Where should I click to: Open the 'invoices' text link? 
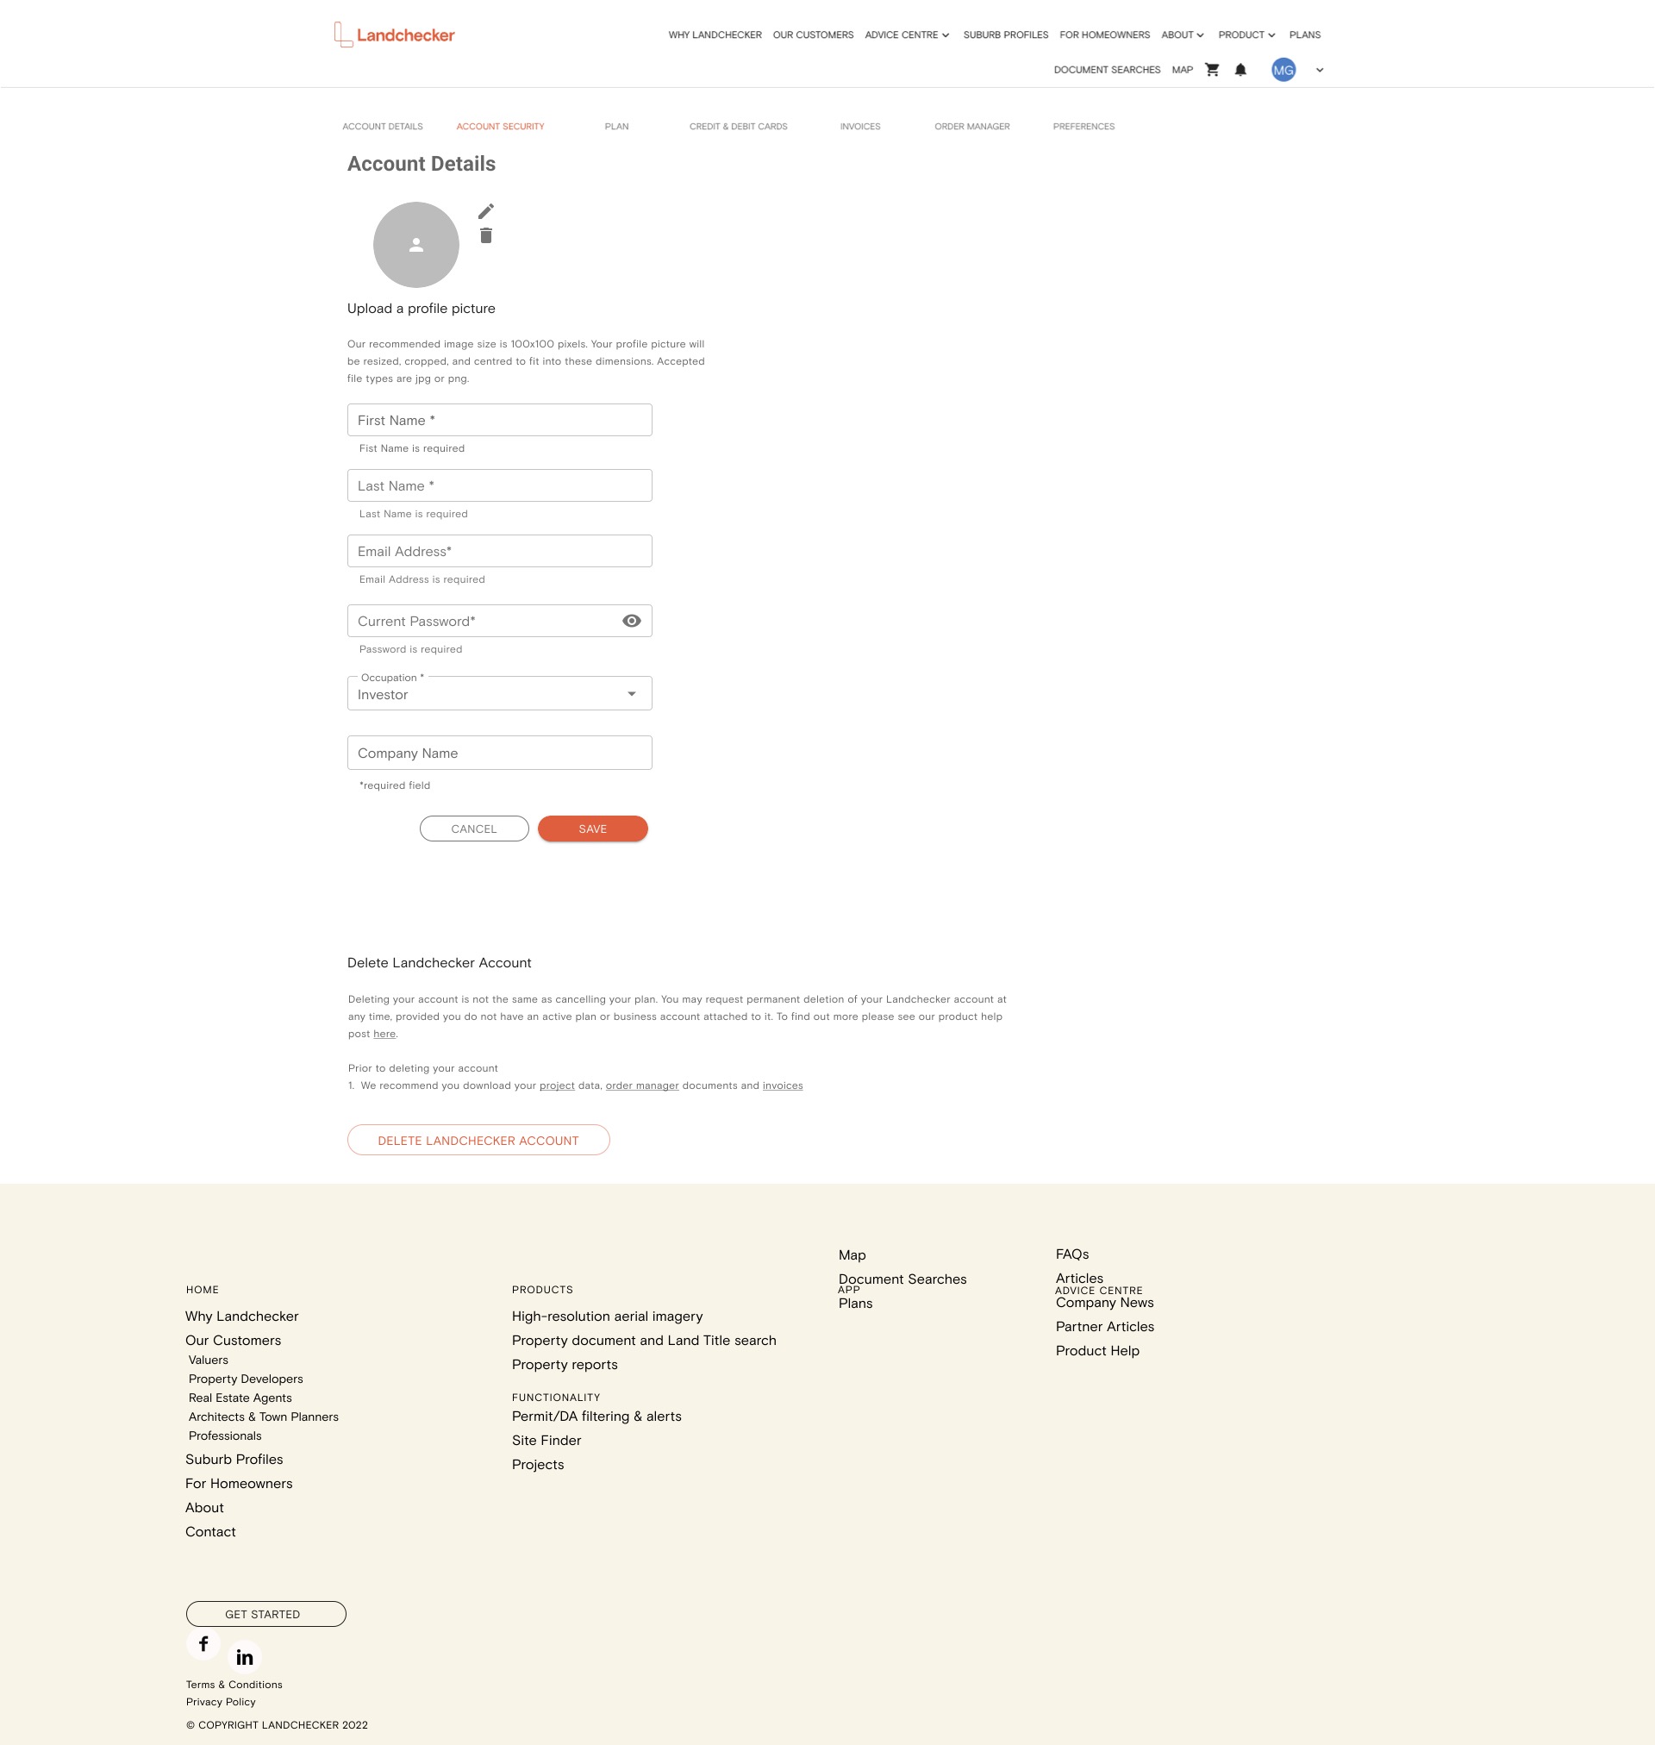[x=783, y=1085]
